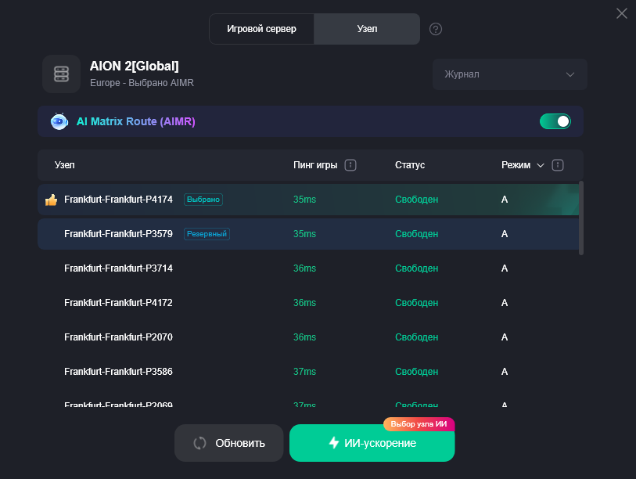Select node Frankfurt-Frankfurt-P3586
This screenshot has width=636, height=479.
[x=308, y=372]
